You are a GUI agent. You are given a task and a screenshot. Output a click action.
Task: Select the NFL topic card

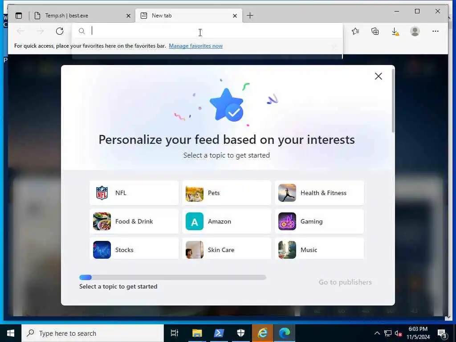coord(134,193)
